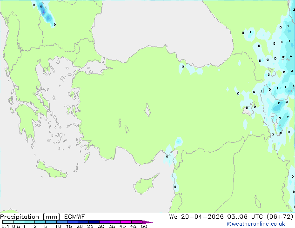295x228 pixels.
Task: Click the '03..06 UTC' time text
Action: point(245,217)
